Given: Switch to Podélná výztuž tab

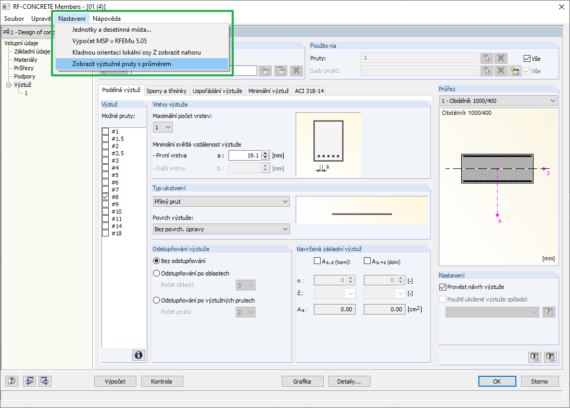Looking at the screenshot, I should 121,90.
